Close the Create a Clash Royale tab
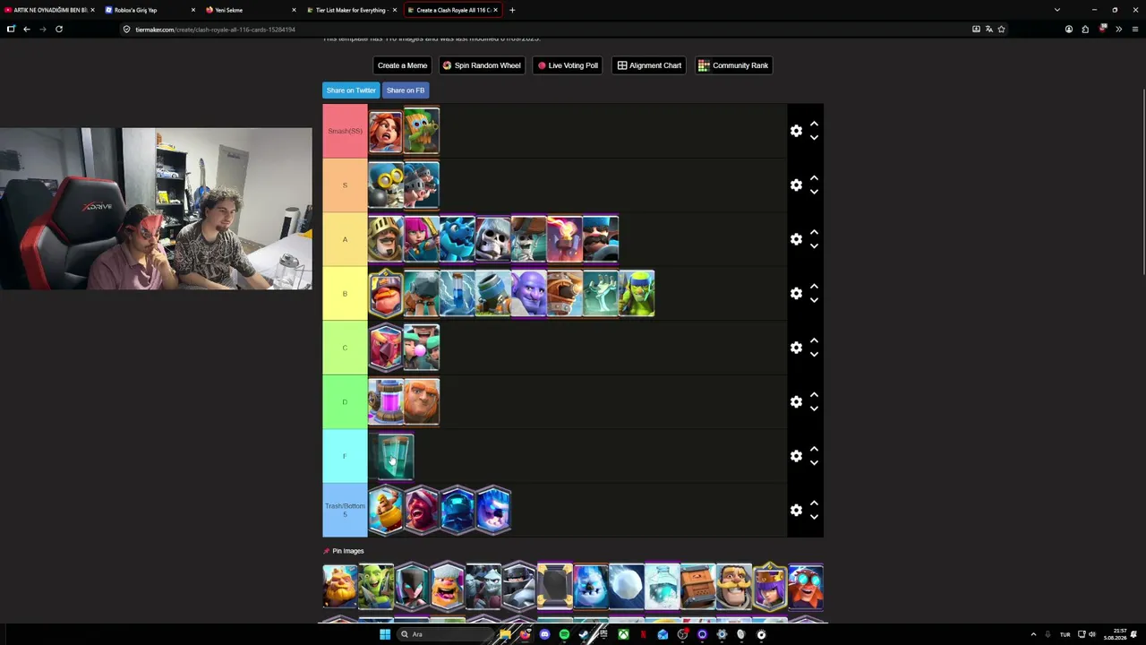 [x=495, y=10]
